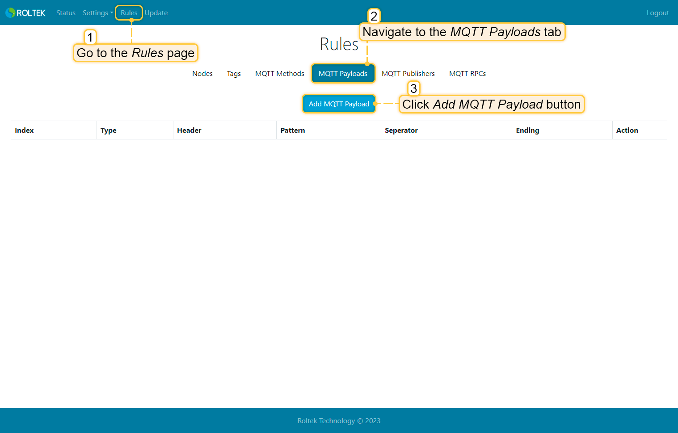678x433 pixels.
Task: Open the Status page in navbar
Action: [x=66, y=13]
